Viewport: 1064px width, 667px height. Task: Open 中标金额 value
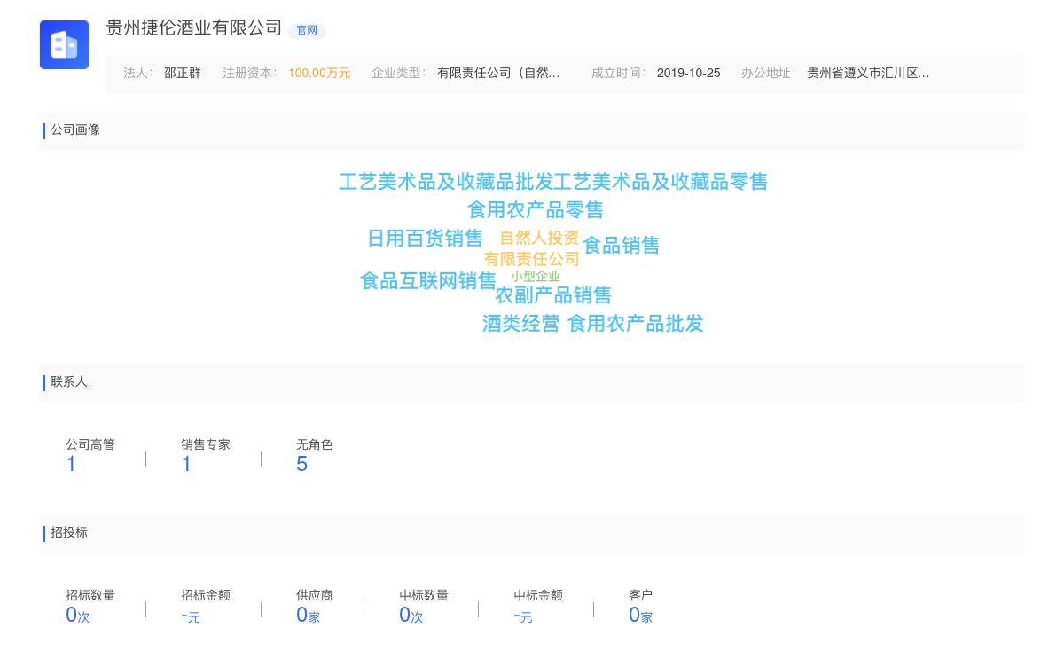pyautogui.click(x=523, y=616)
